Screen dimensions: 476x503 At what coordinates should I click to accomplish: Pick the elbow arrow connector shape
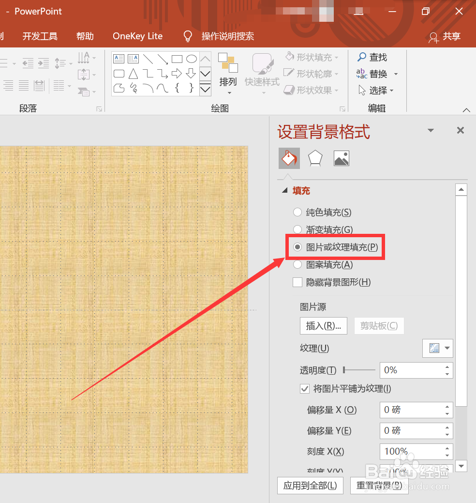coord(163,74)
